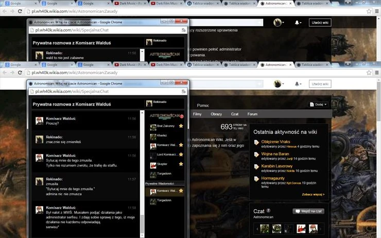381x238 pixels.
Task: Click the Astronomican logo with the red 2 badge
Action: coord(165,116)
